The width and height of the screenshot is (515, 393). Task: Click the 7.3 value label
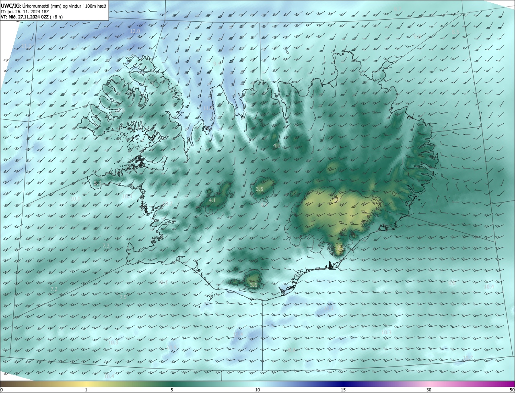coord(106,246)
